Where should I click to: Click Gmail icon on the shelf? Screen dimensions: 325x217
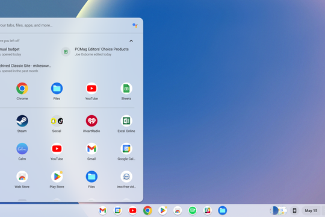[x=103, y=210]
